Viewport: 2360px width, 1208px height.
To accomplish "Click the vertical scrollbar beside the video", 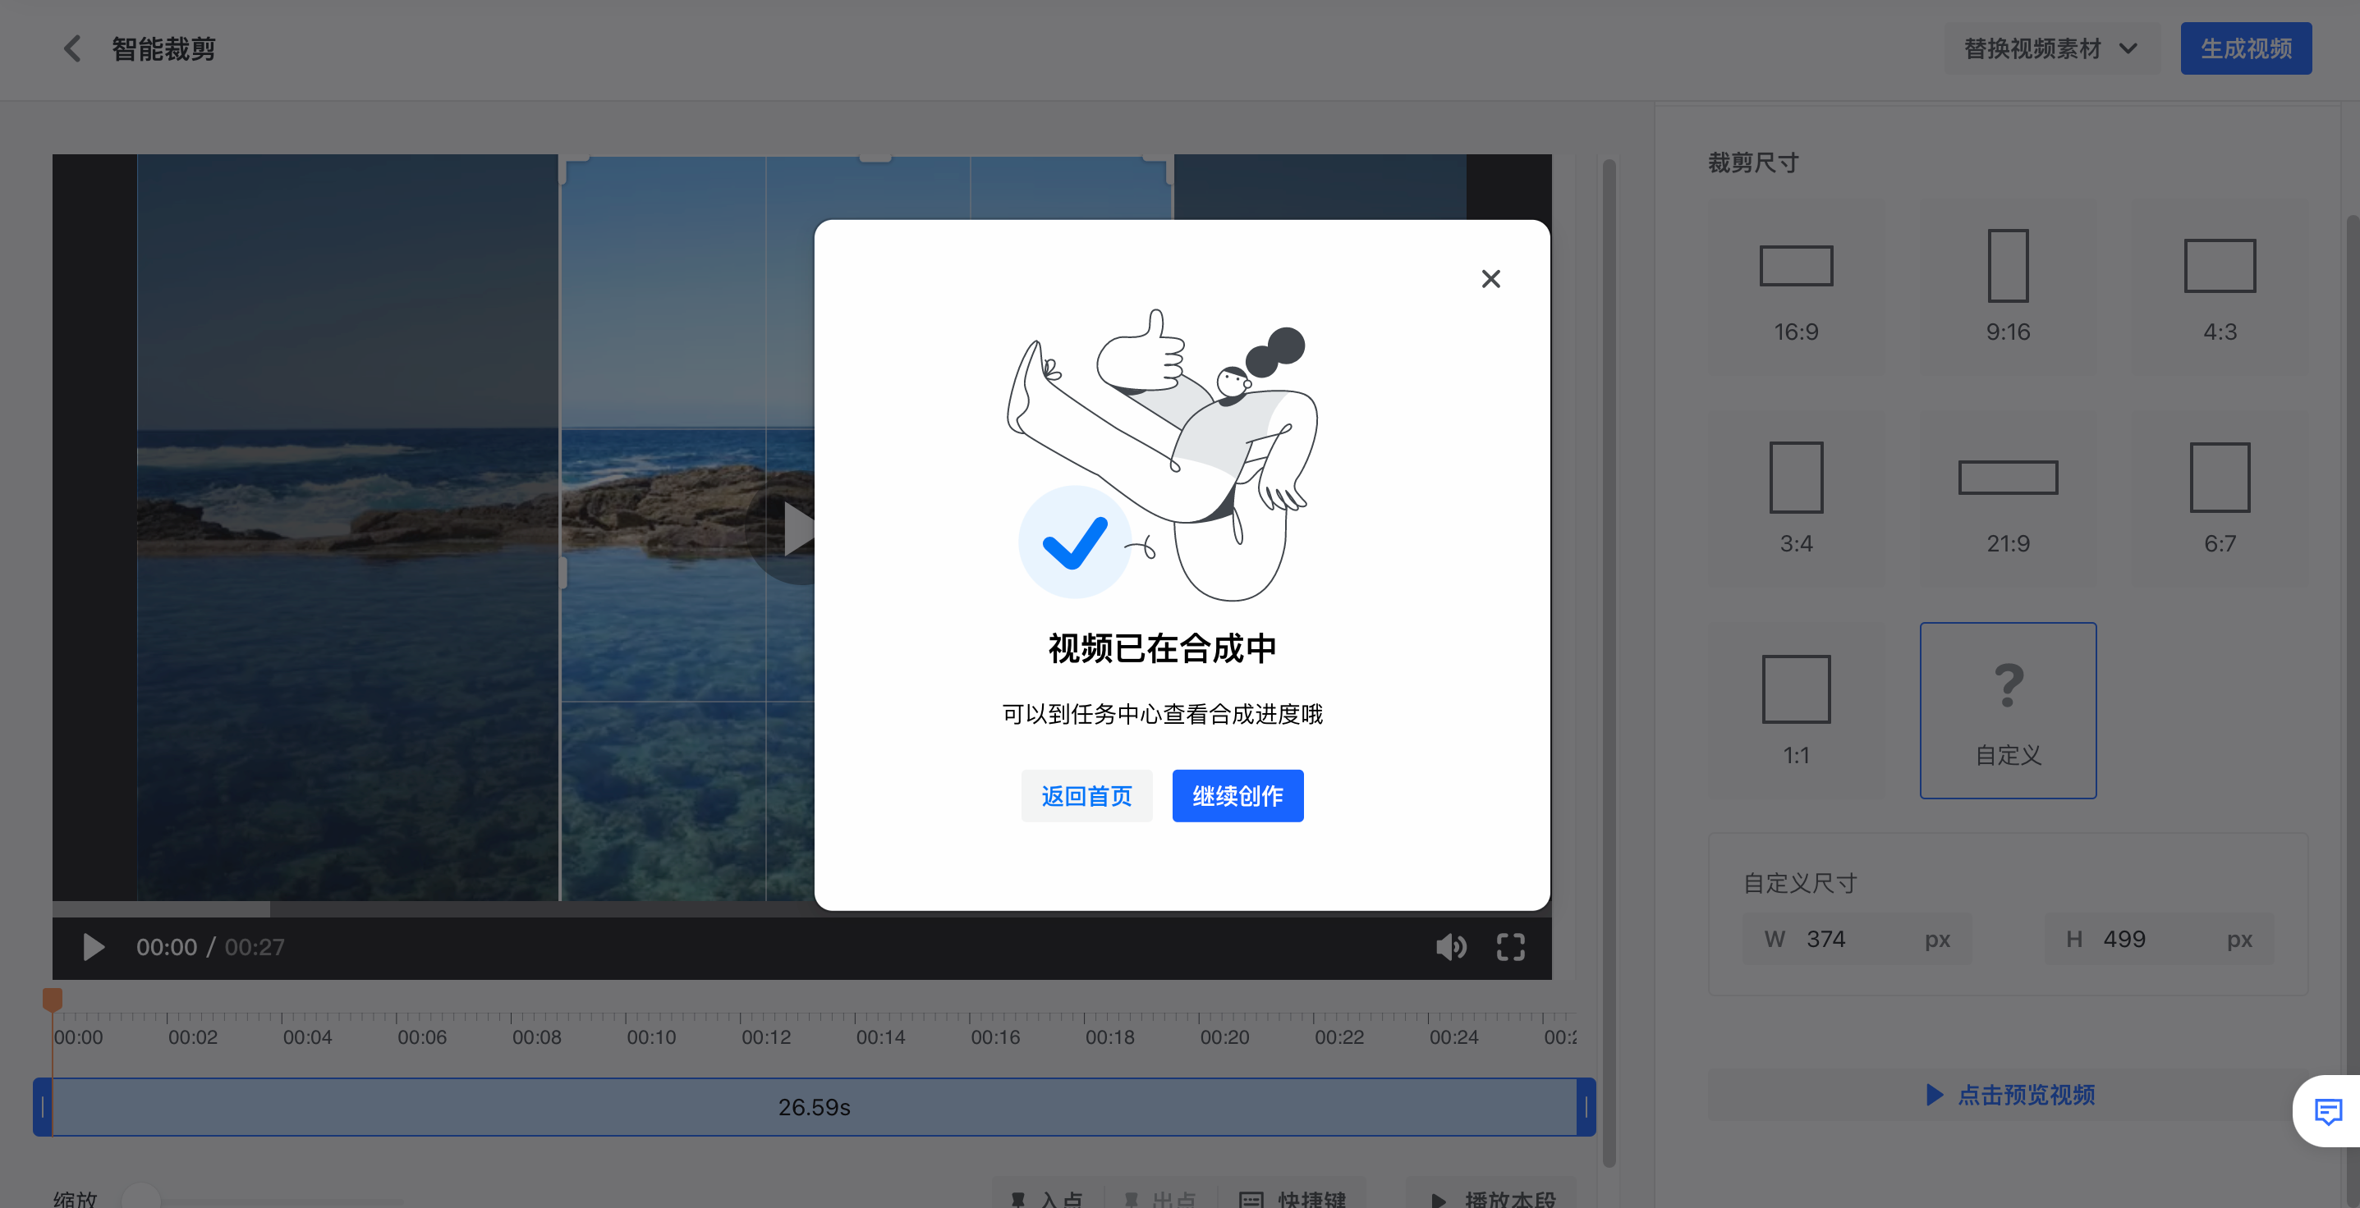I will (1609, 663).
